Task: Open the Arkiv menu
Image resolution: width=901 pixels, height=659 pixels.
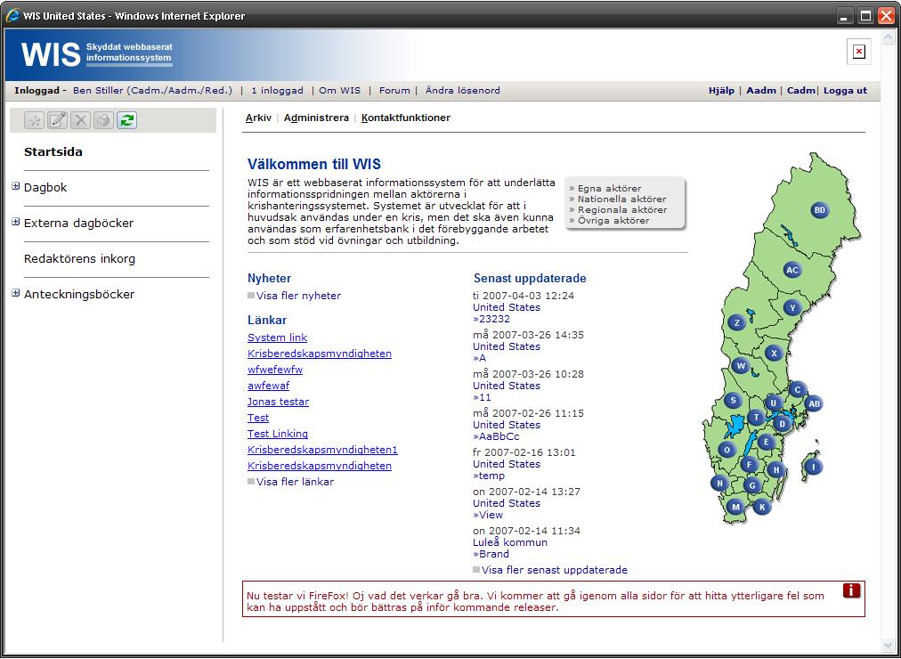Action: click(x=258, y=118)
